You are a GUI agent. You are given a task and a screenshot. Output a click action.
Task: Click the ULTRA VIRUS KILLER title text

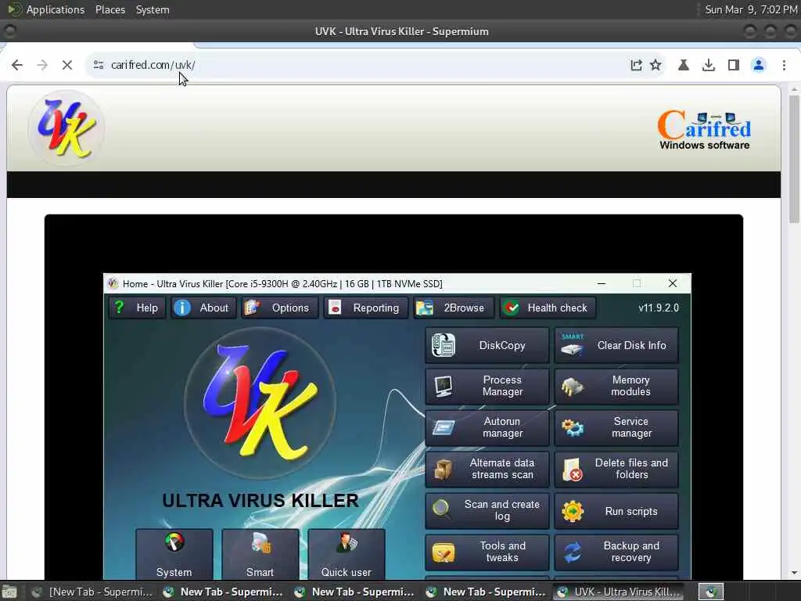pyautogui.click(x=260, y=500)
